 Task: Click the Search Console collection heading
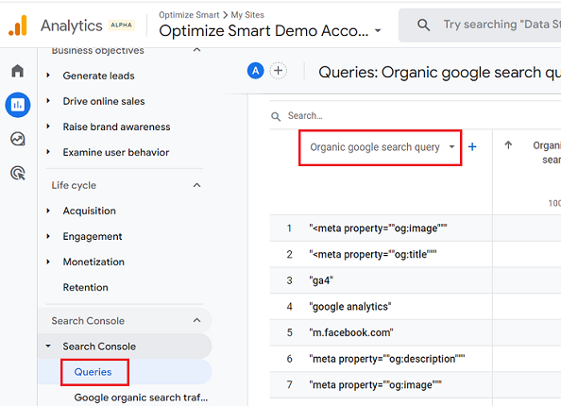coord(88,321)
